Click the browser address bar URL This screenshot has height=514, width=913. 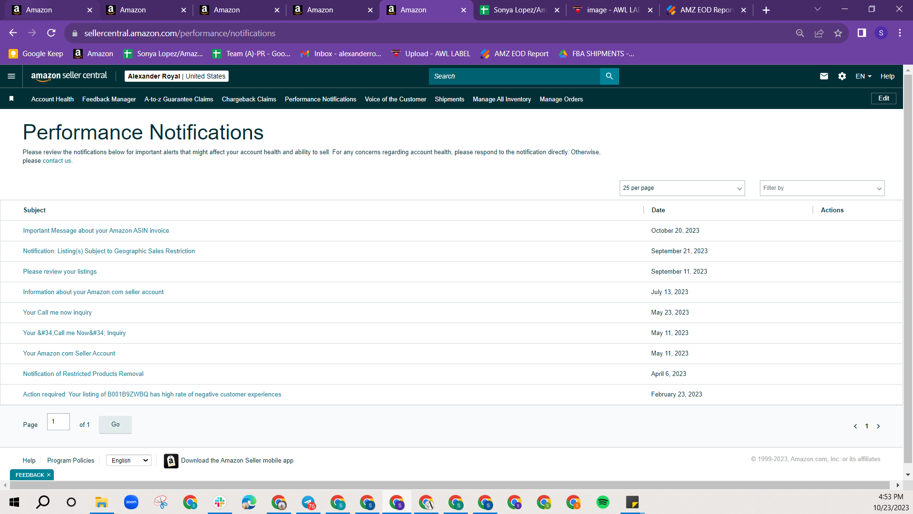[180, 33]
